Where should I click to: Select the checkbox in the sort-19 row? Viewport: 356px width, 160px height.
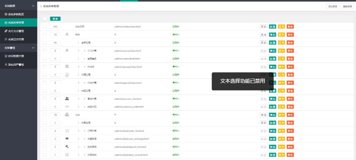45,35
